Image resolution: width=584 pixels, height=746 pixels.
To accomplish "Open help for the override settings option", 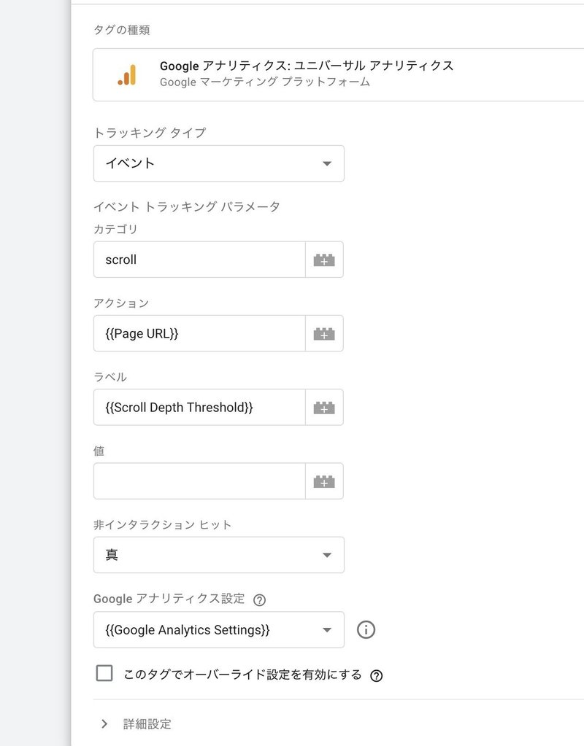I will click(377, 675).
